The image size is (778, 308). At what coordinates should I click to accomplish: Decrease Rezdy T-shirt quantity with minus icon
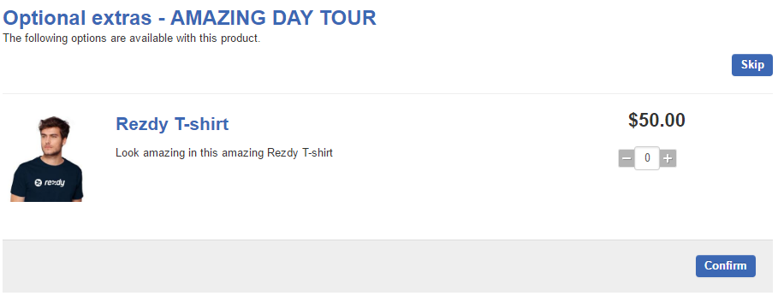[x=627, y=159]
